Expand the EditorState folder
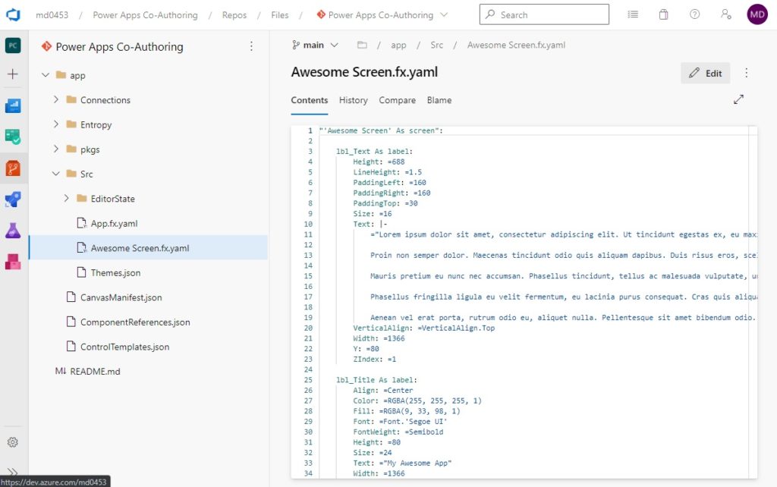 (67, 199)
